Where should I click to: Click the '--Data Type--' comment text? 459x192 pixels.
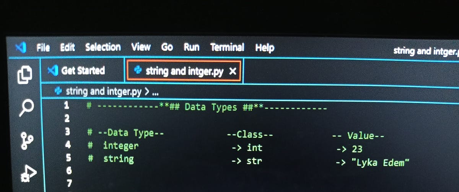[131, 133]
